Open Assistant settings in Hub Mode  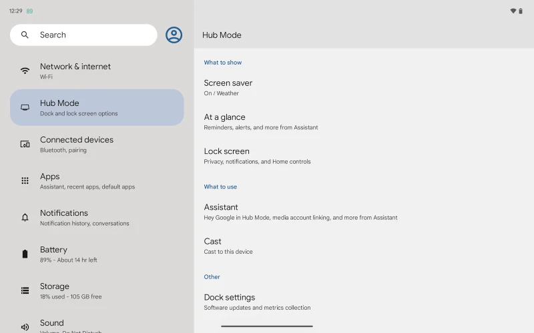(221, 211)
